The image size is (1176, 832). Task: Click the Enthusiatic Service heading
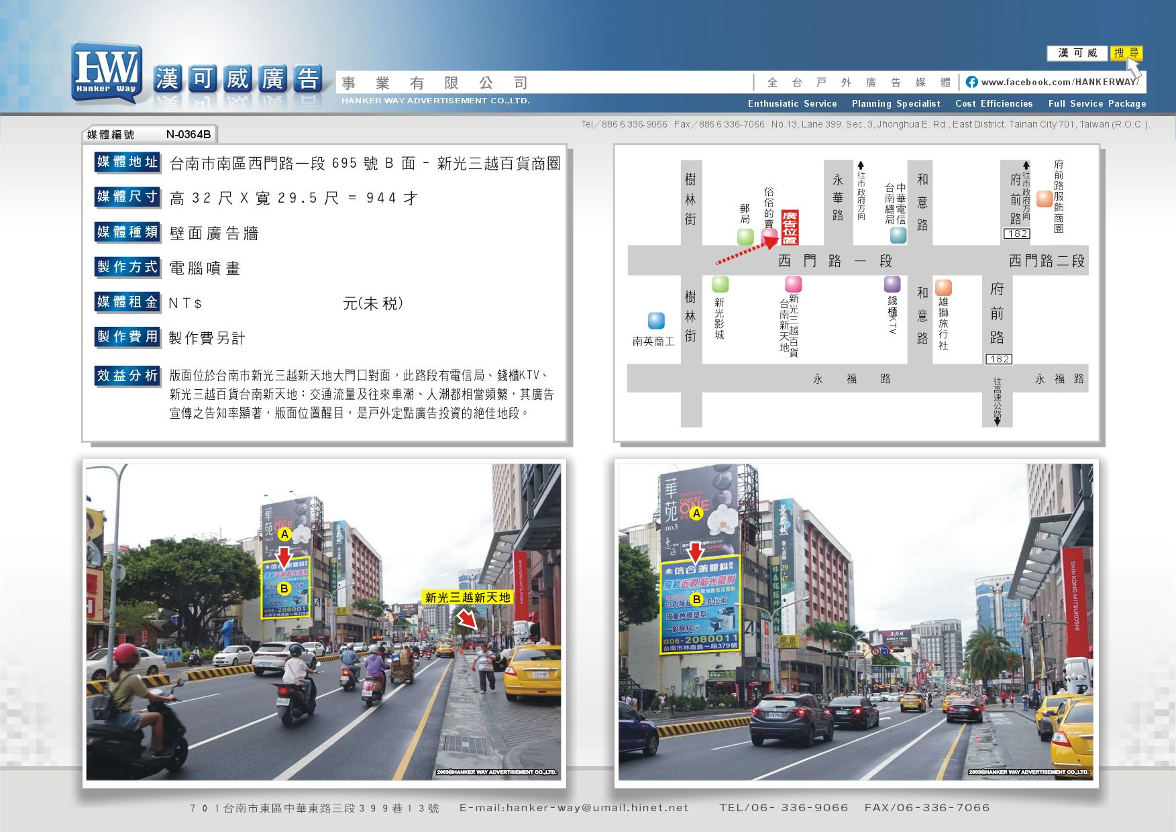(x=792, y=103)
